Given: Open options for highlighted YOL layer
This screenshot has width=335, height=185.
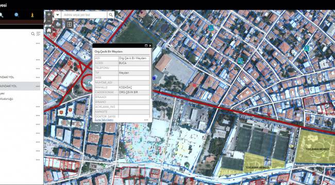Looking at the screenshot, I should pyautogui.click(x=38, y=86).
